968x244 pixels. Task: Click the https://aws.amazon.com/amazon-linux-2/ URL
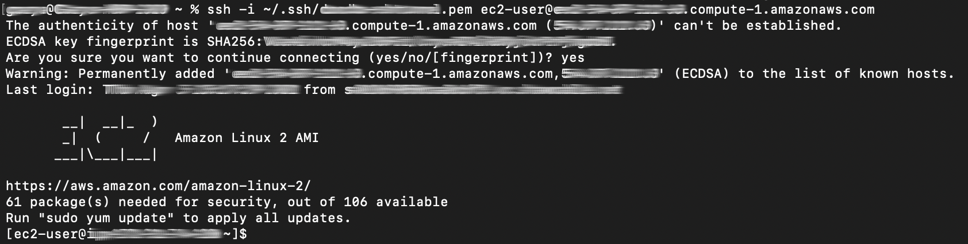pos(158,186)
